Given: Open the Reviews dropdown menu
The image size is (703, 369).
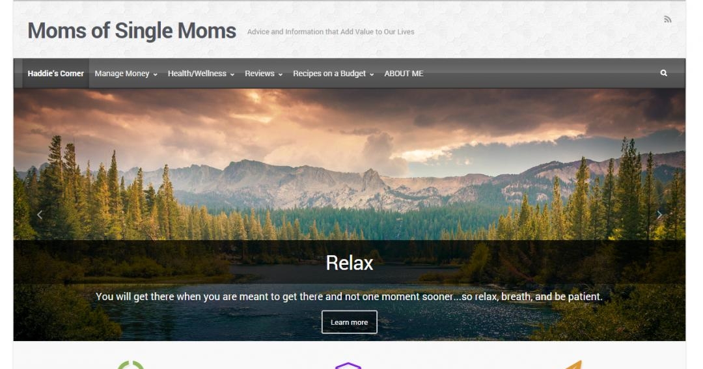Looking at the screenshot, I should [x=264, y=74].
